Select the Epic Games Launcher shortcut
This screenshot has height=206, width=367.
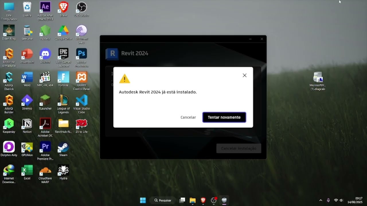tap(63, 58)
